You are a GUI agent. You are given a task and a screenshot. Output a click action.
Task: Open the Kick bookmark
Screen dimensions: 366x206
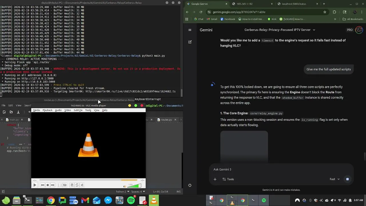(x=272, y=19)
